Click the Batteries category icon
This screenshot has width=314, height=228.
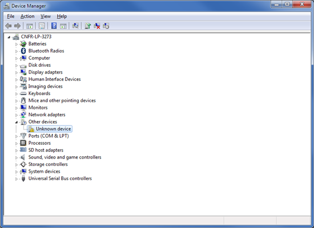(23, 44)
